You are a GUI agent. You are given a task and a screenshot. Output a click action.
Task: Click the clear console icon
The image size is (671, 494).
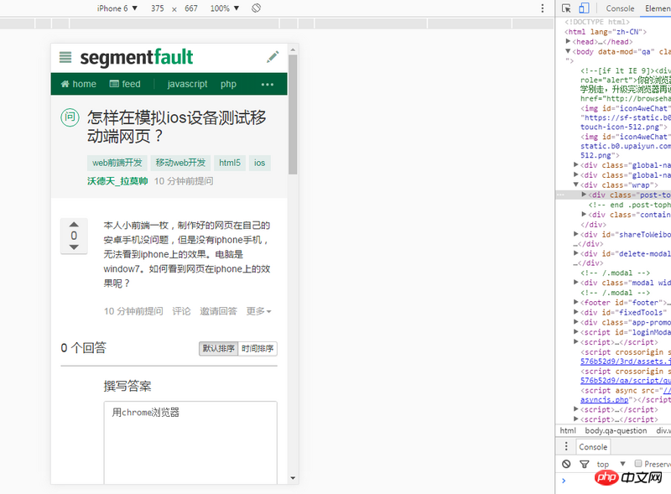[x=566, y=464]
